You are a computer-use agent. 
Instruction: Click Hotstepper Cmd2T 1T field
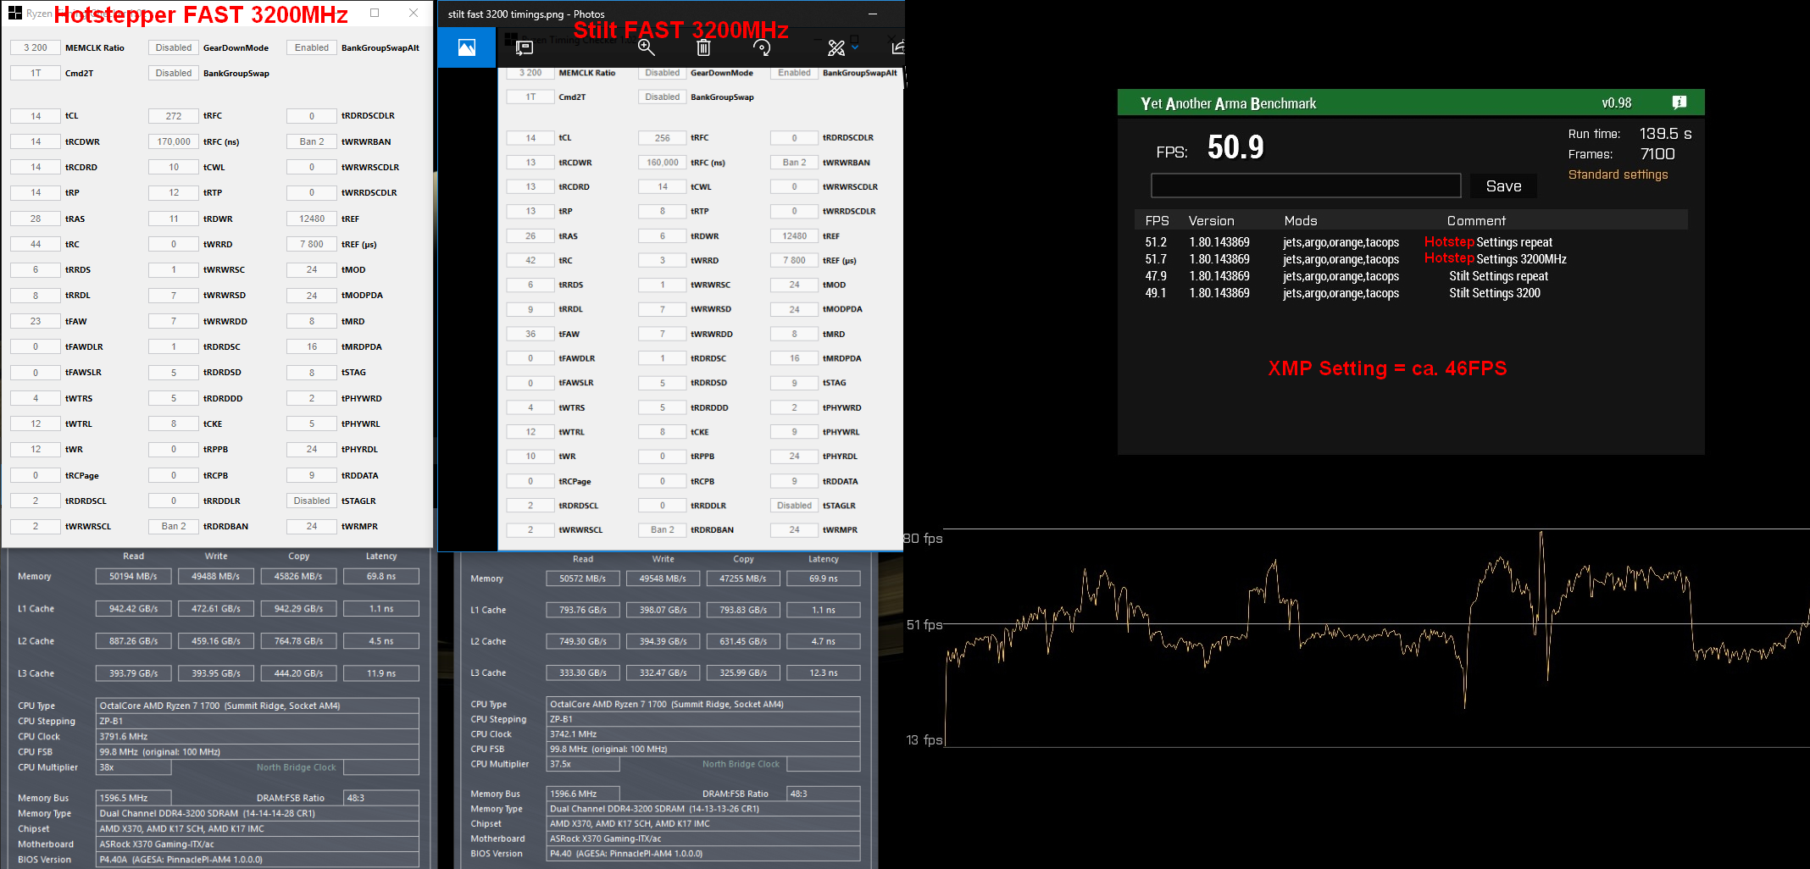click(x=36, y=74)
